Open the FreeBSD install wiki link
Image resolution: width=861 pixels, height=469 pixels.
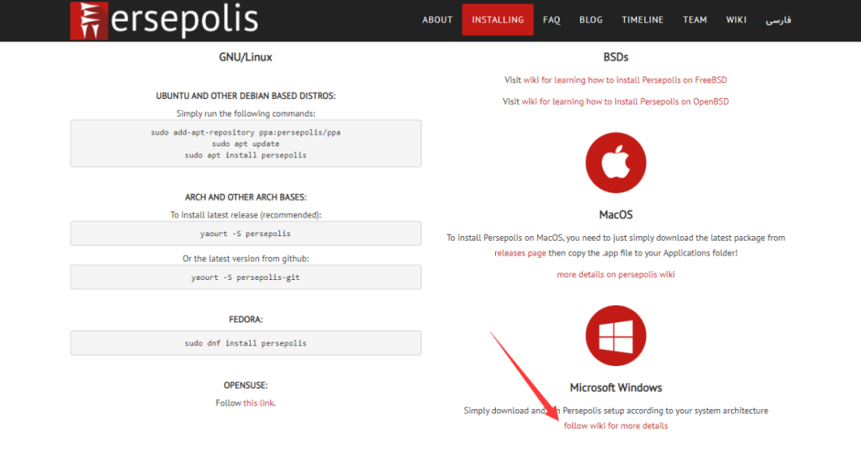point(625,81)
